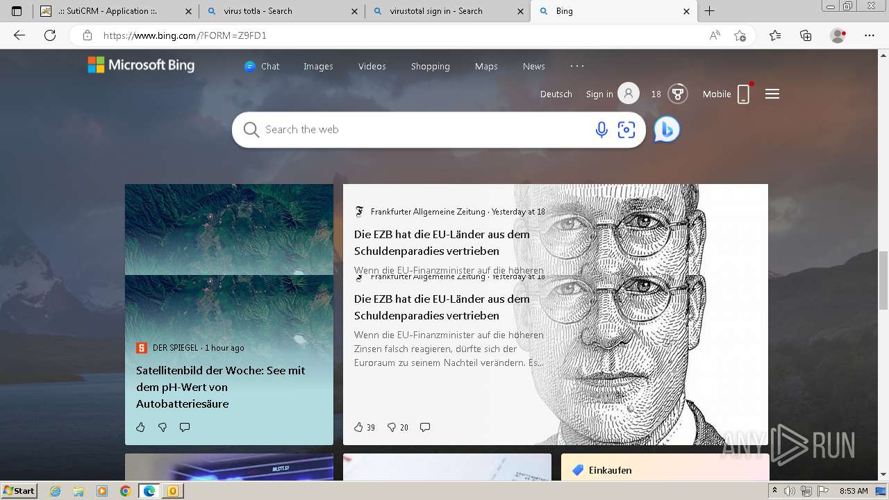Viewport: 889px width, 500px height.
Task: Open Bing Chat using the blue b icon
Action: [x=667, y=130]
